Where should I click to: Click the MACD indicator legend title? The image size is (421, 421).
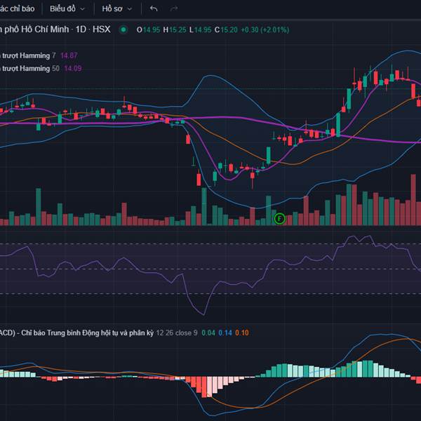76,333
